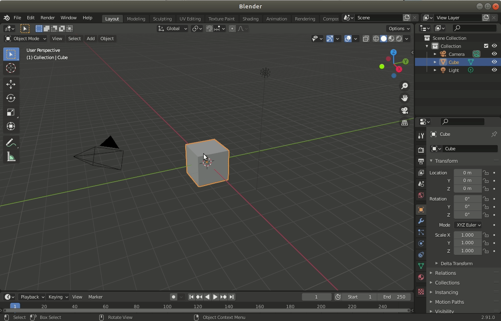Open Physics properties tab
Viewport: 501px width, 321px height.
(421, 243)
